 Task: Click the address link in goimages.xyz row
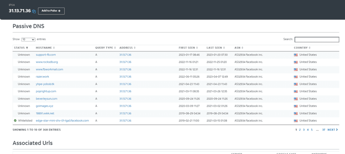tap(125, 106)
